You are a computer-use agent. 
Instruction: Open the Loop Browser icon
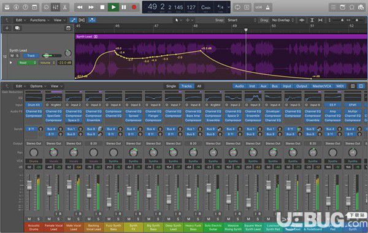point(352,7)
